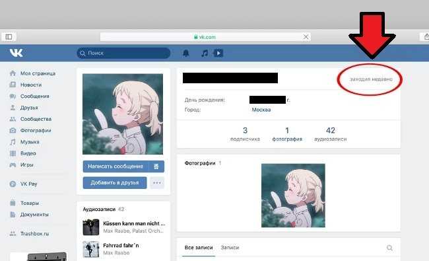Click the chat icon beside Сообщения
The image size is (429, 261).
[x=13, y=96]
